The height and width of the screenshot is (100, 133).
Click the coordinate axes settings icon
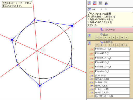[101, 3]
